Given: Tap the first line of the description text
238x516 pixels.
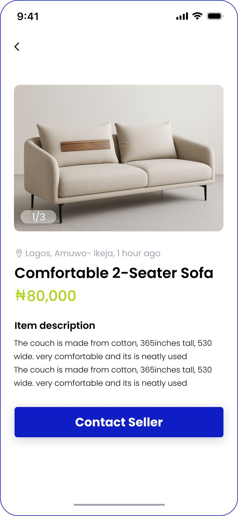Looking at the screenshot, I should pyautogui.click(x=113, y=343).
